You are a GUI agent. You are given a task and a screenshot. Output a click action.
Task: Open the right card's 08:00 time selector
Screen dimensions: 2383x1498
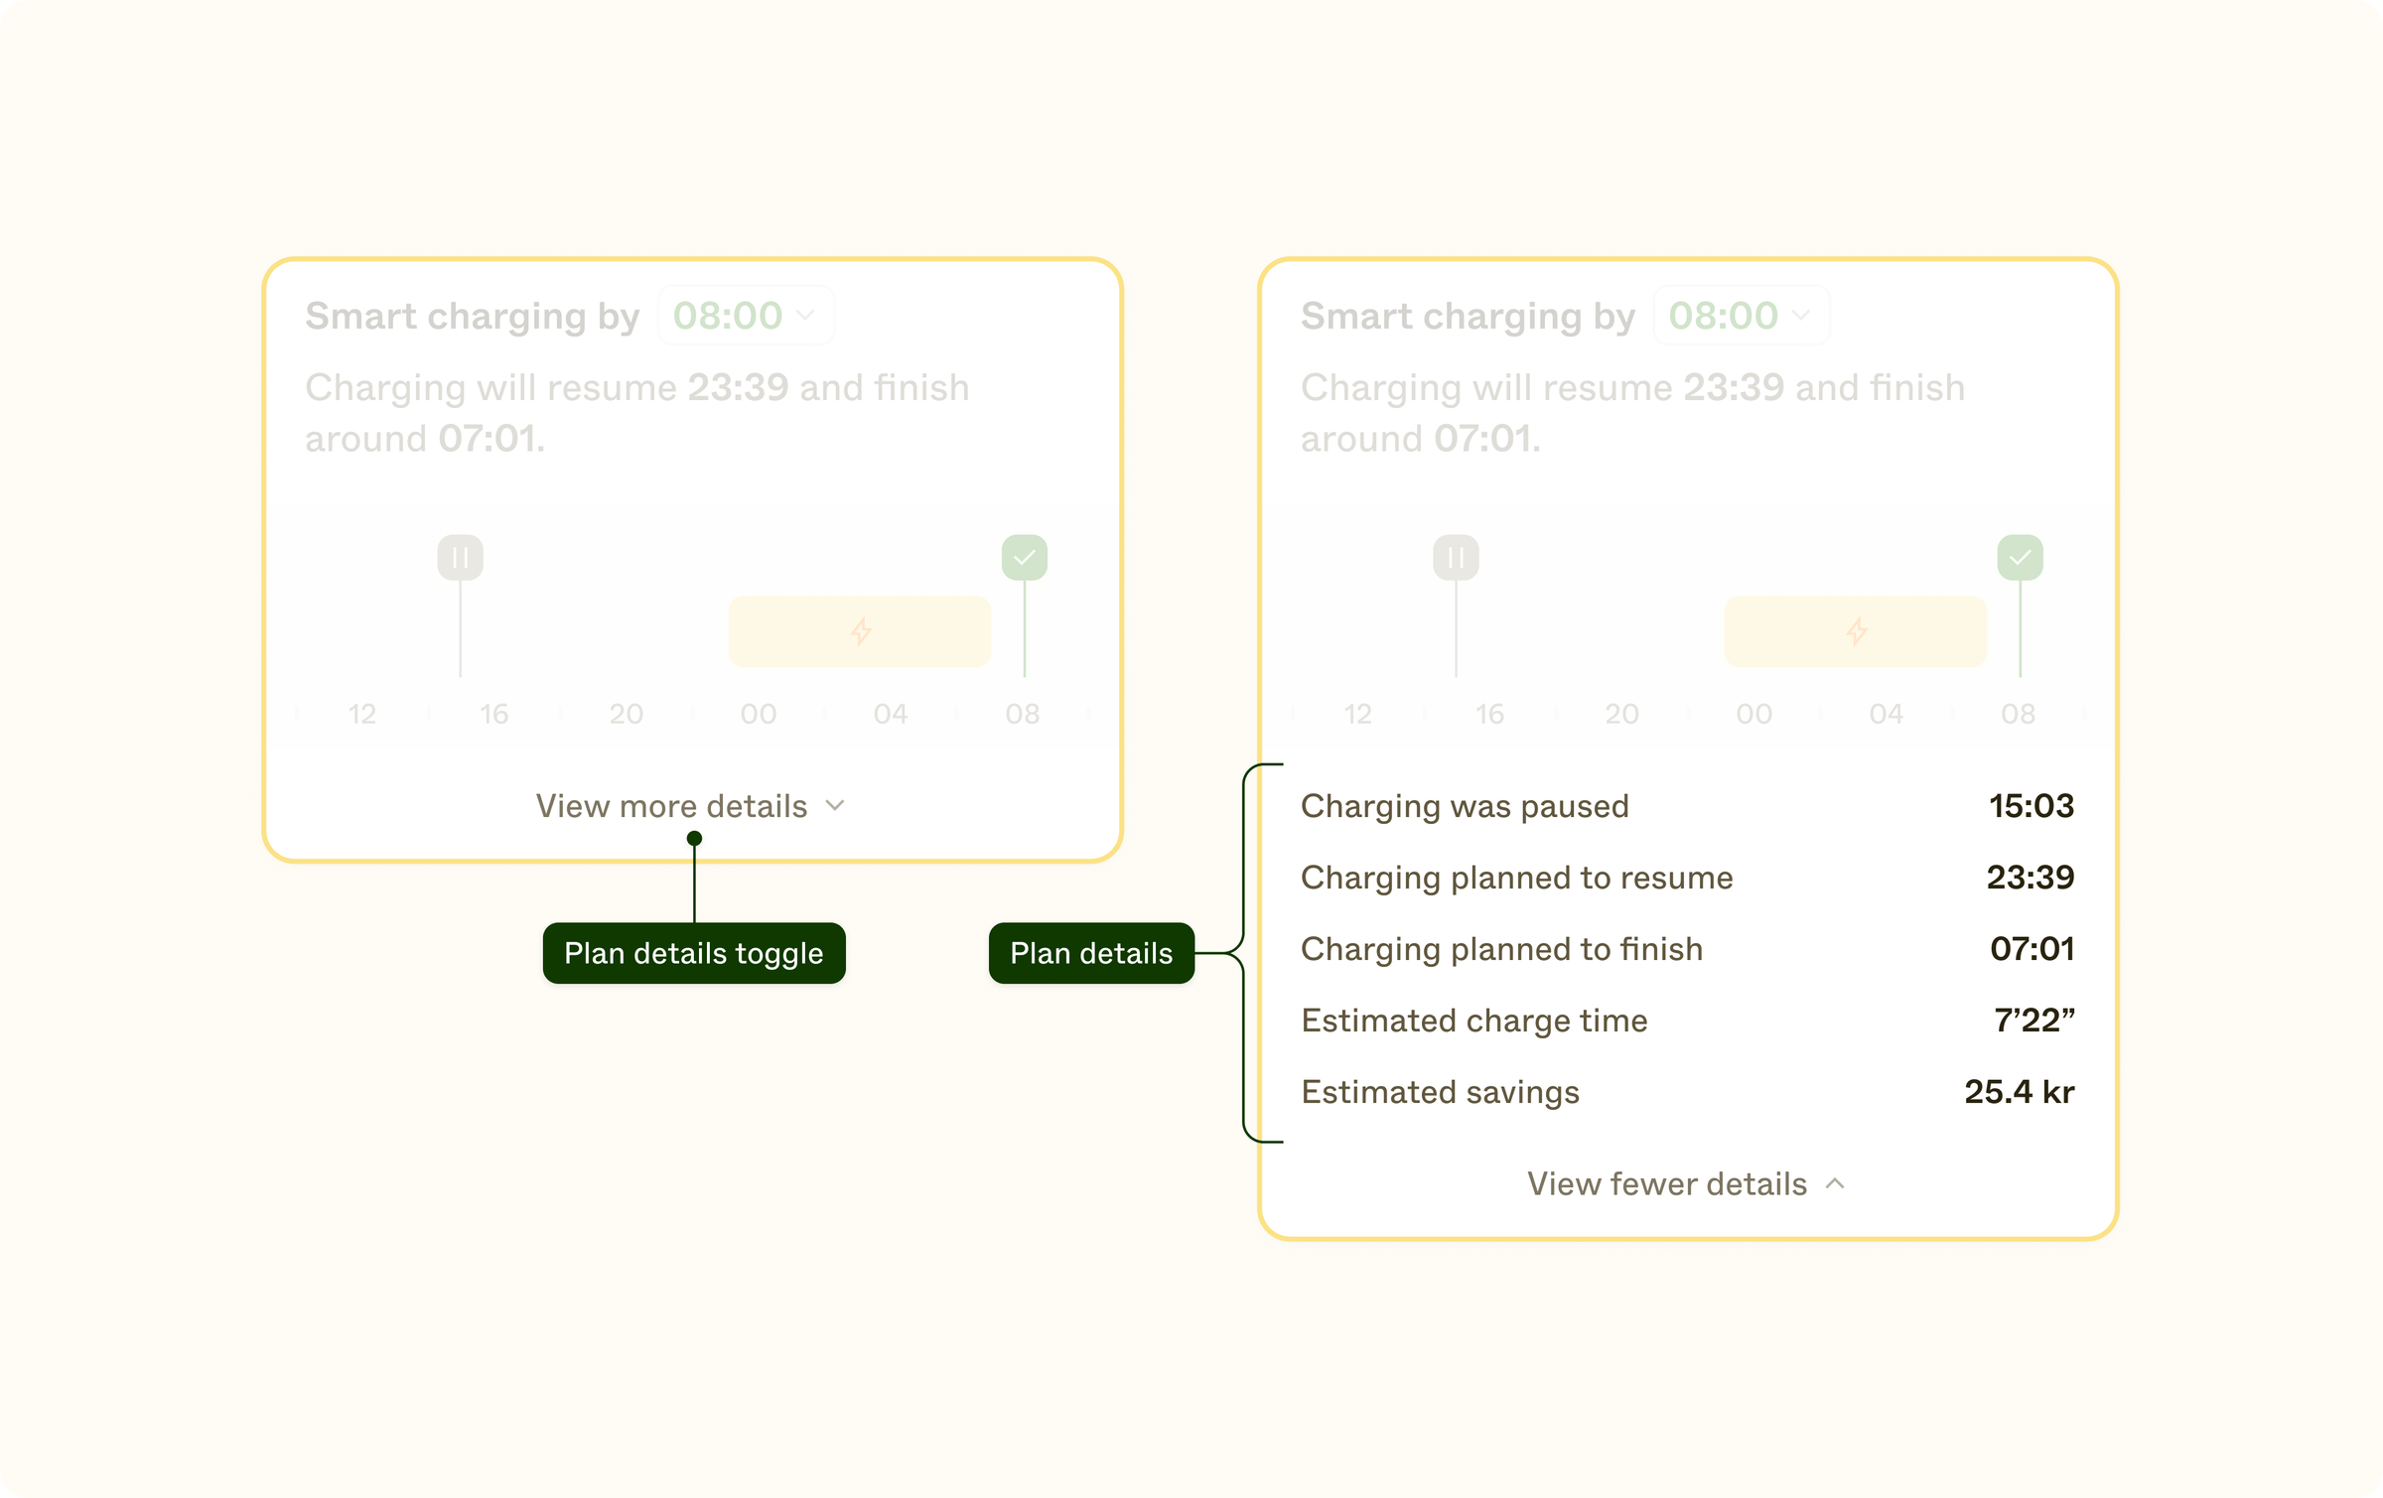click(x=1741, y=315)
